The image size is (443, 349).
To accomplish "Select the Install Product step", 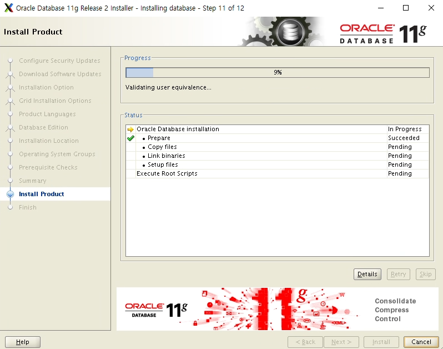I will click(42, 194).
